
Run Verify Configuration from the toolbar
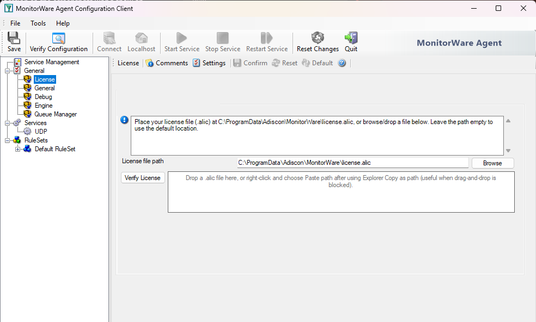(58, 42)
